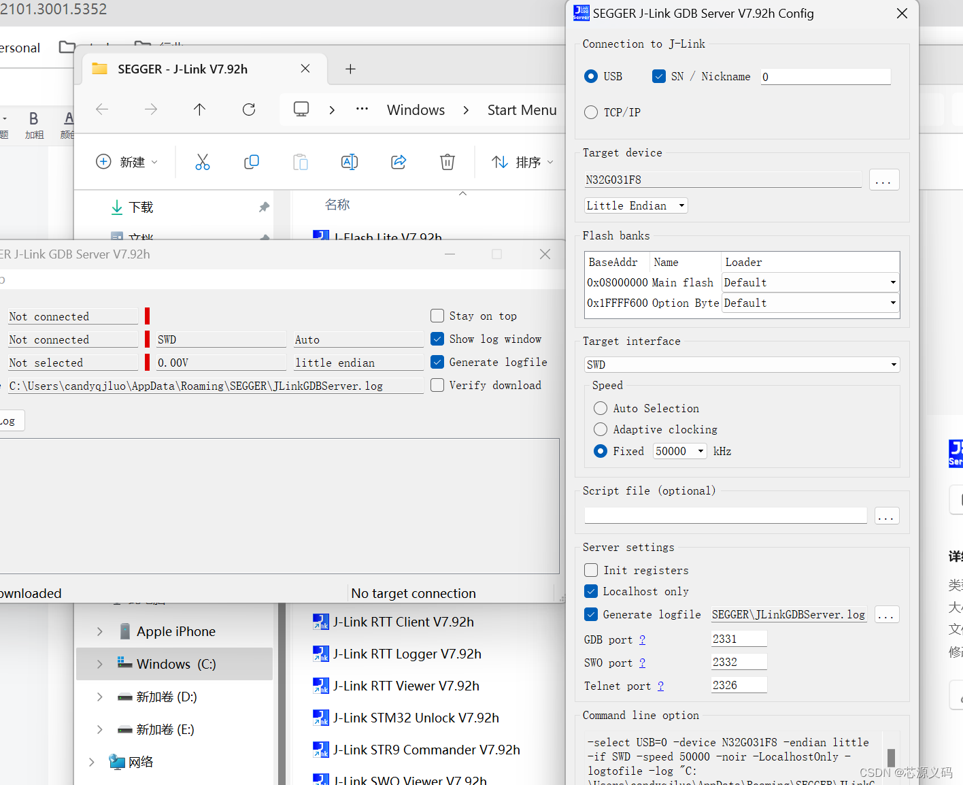Toggle Show log window checkbox

pos(437,339)
